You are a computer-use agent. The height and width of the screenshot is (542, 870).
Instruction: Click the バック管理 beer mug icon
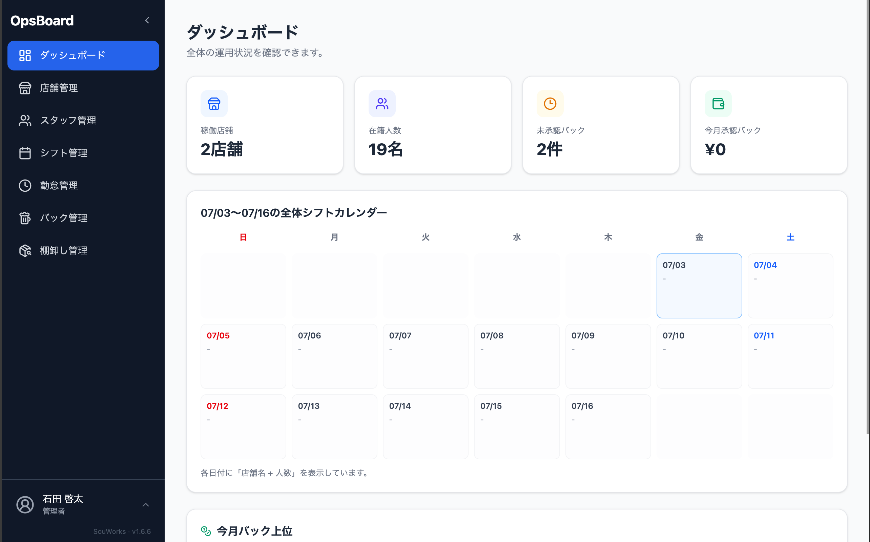tap(25, 218)
